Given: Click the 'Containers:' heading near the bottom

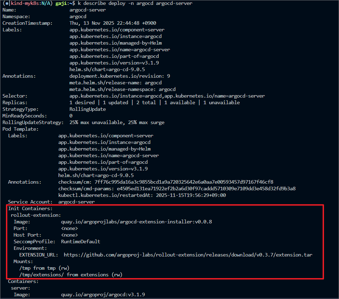Looking at the screenshot, I should pos(23,282).
